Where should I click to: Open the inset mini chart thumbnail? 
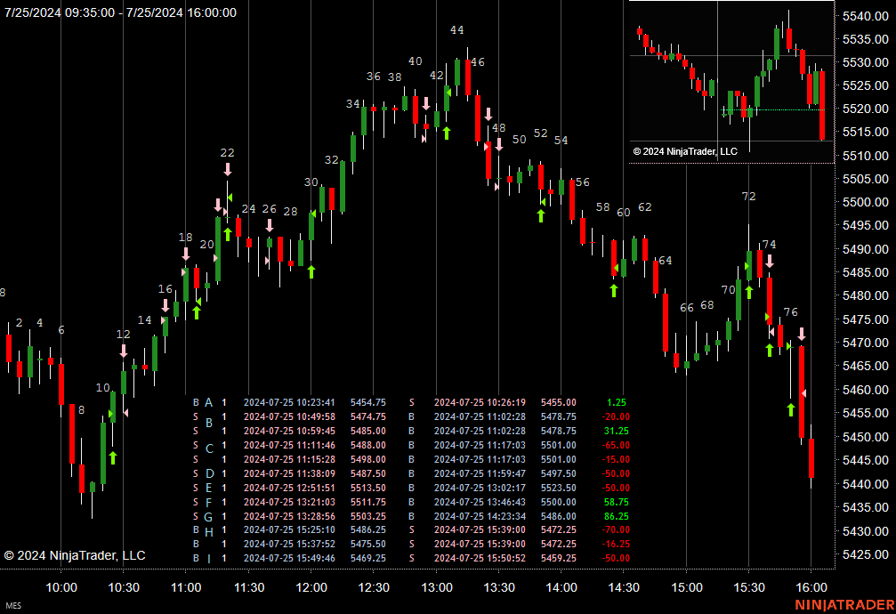pos(731,80)
